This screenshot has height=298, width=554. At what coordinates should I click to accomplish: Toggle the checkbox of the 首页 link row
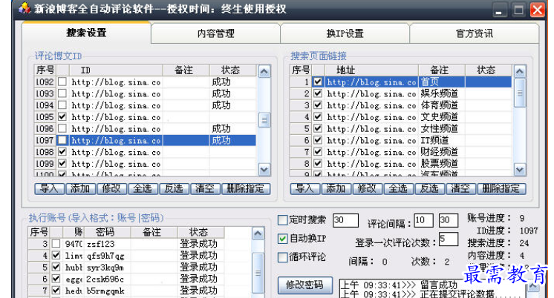[x=318, y=82]
